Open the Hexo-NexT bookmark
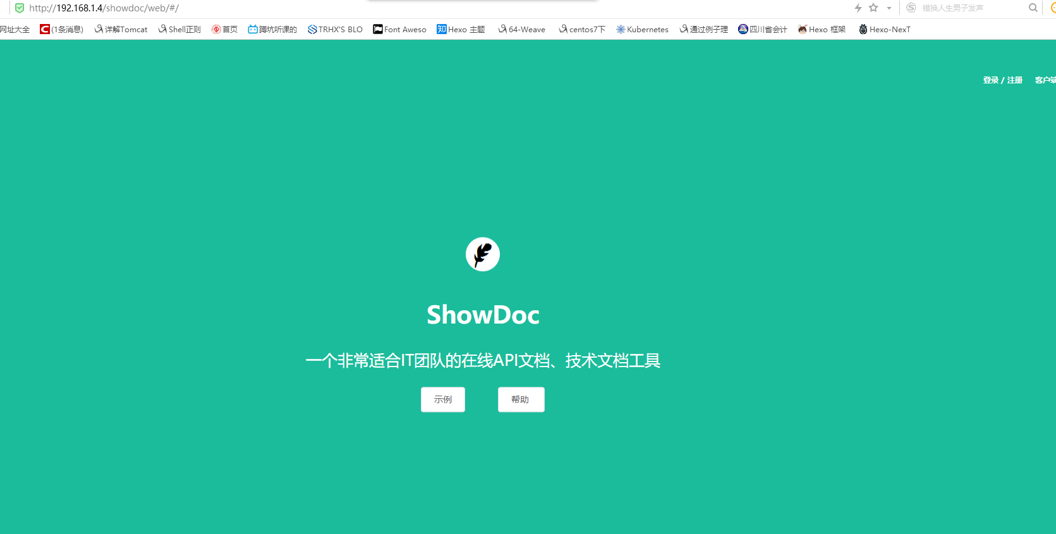The image size is (1056, 534). (x=884, y=29)
